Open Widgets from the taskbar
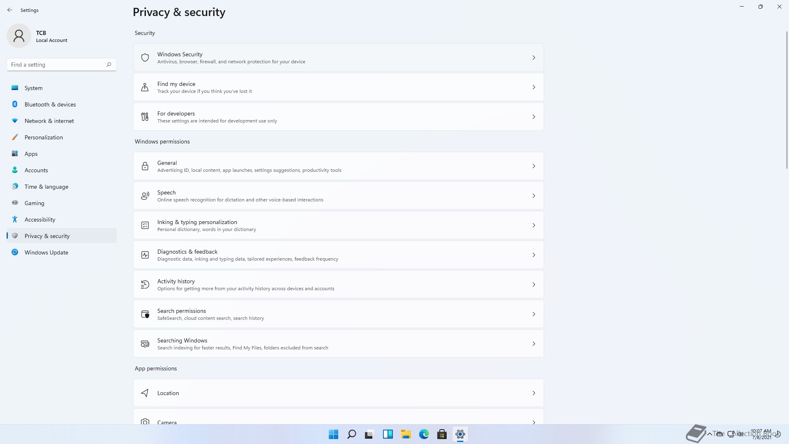 [388, 434]
